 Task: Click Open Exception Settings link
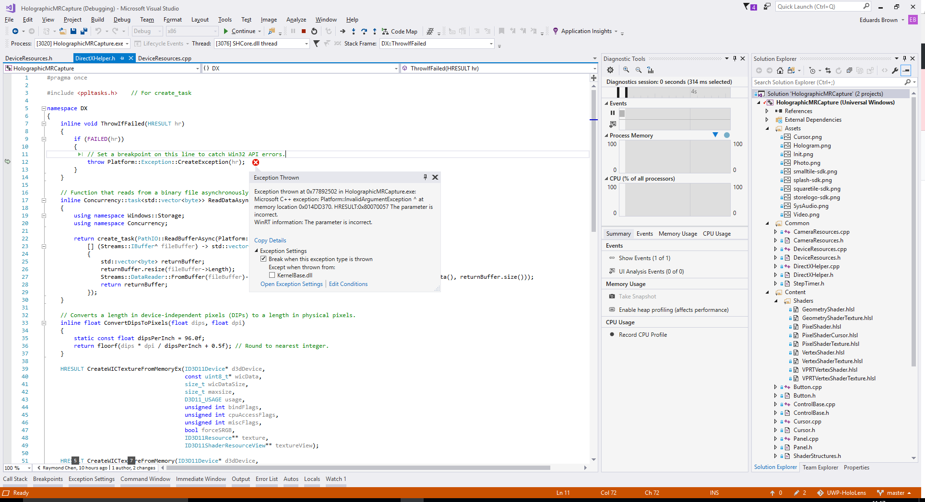[x=291, y=284]
